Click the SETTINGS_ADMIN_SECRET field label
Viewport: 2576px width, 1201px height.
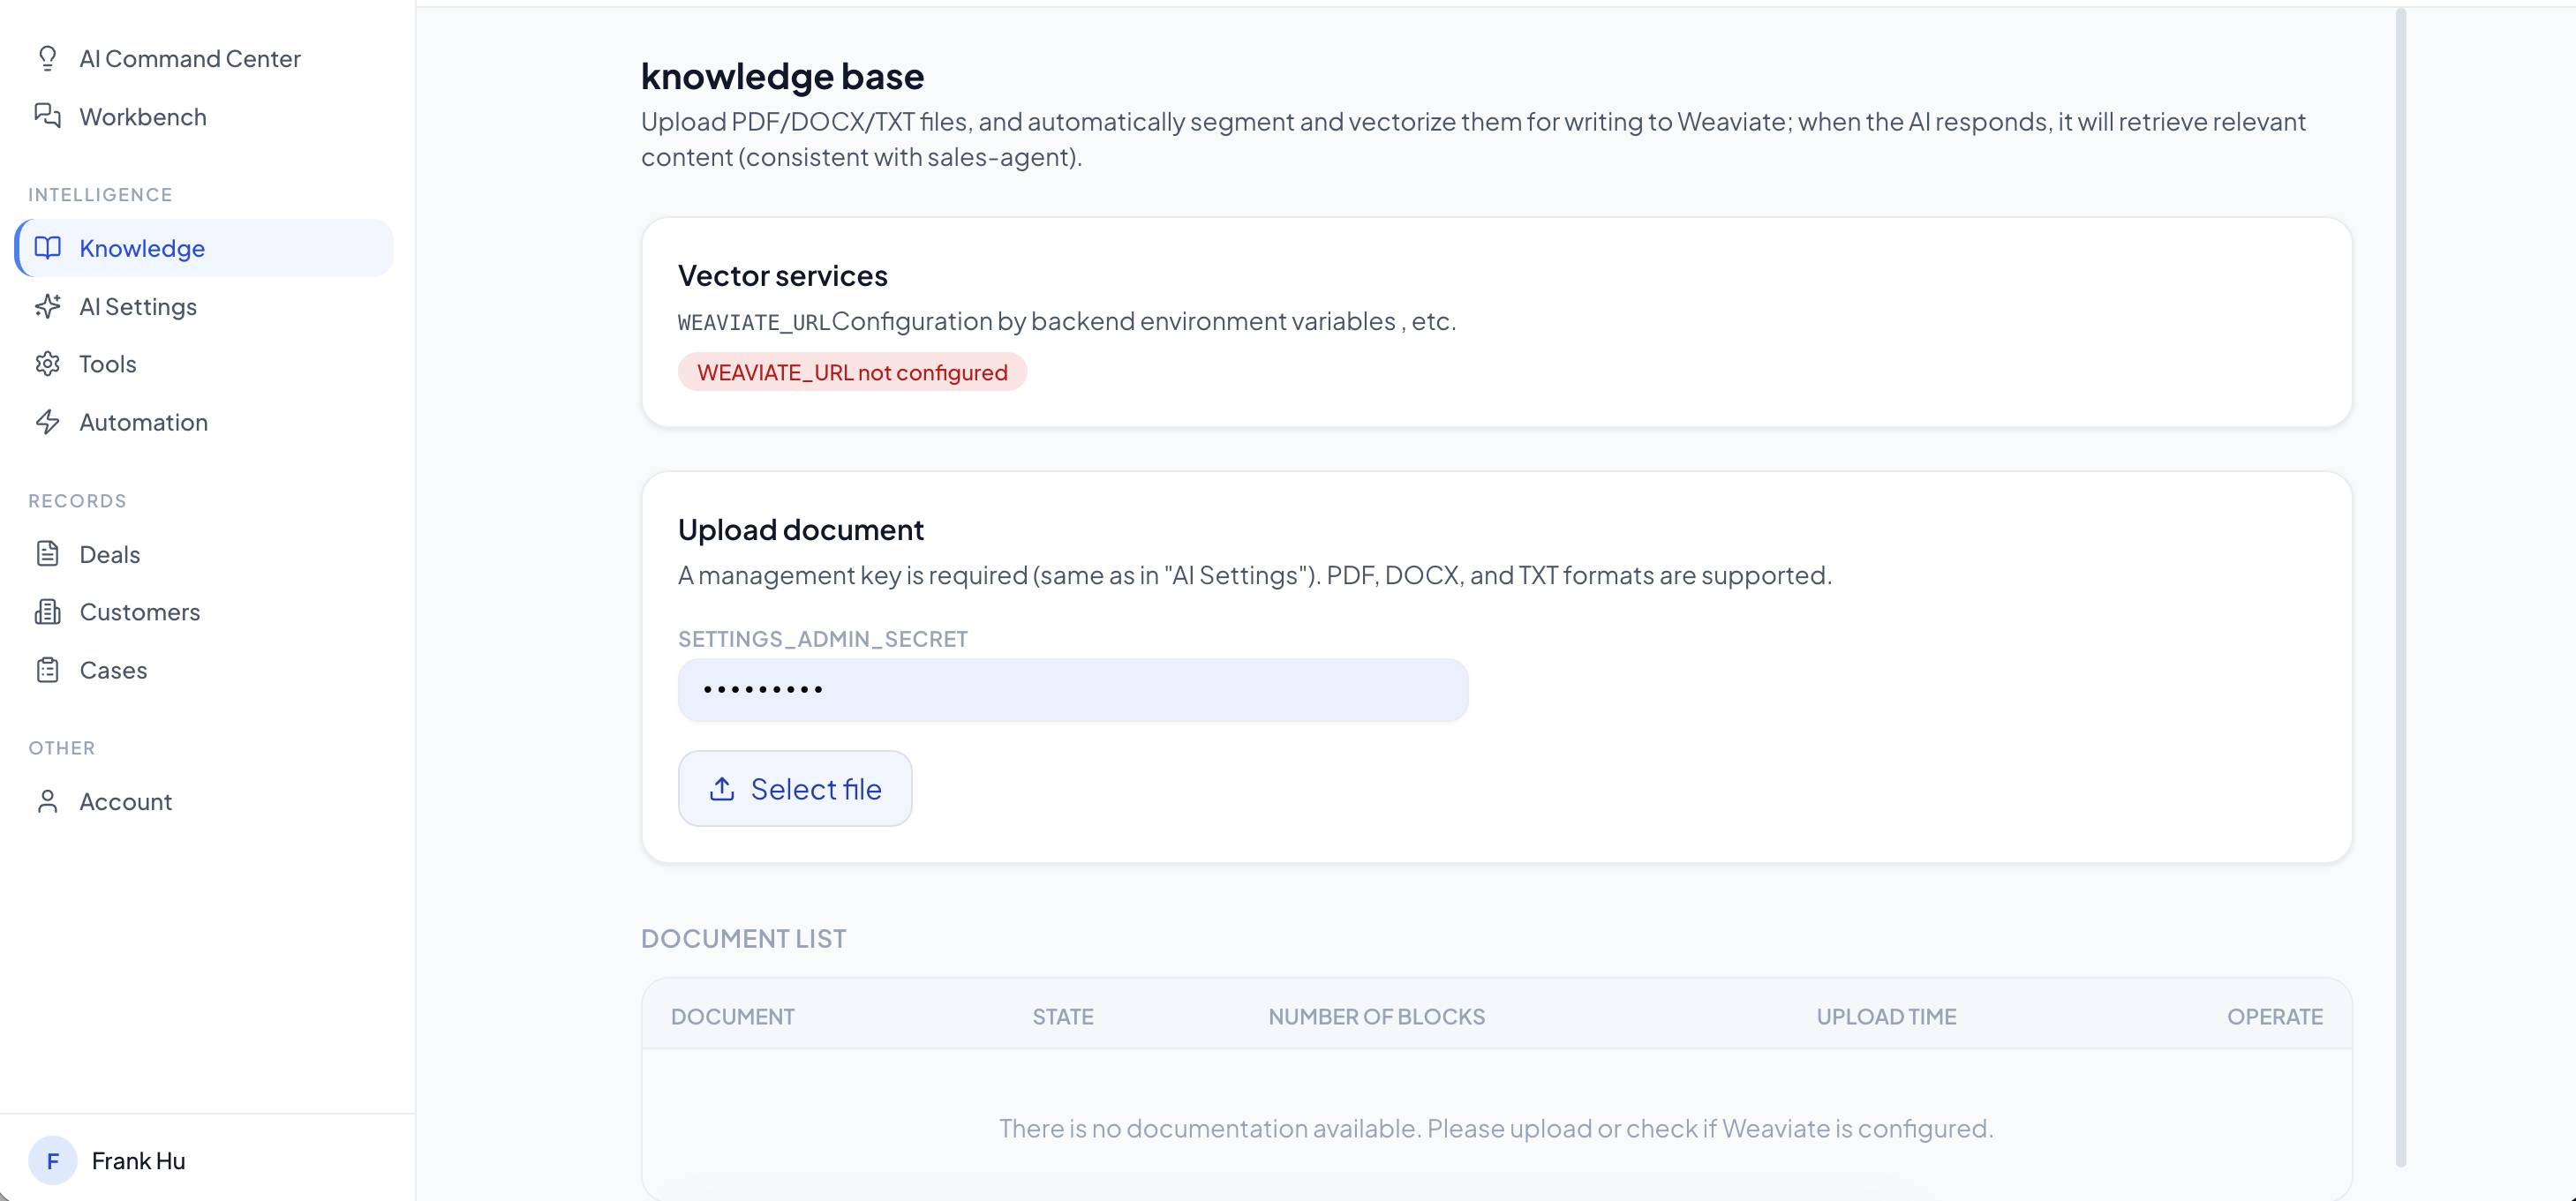[x=823, y=639]
